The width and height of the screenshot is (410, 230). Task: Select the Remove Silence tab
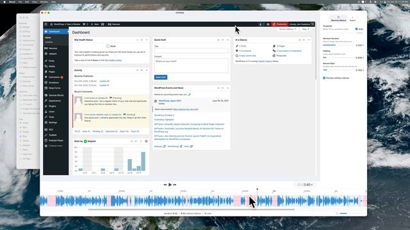pyautogui.click(x=339, y=19)
